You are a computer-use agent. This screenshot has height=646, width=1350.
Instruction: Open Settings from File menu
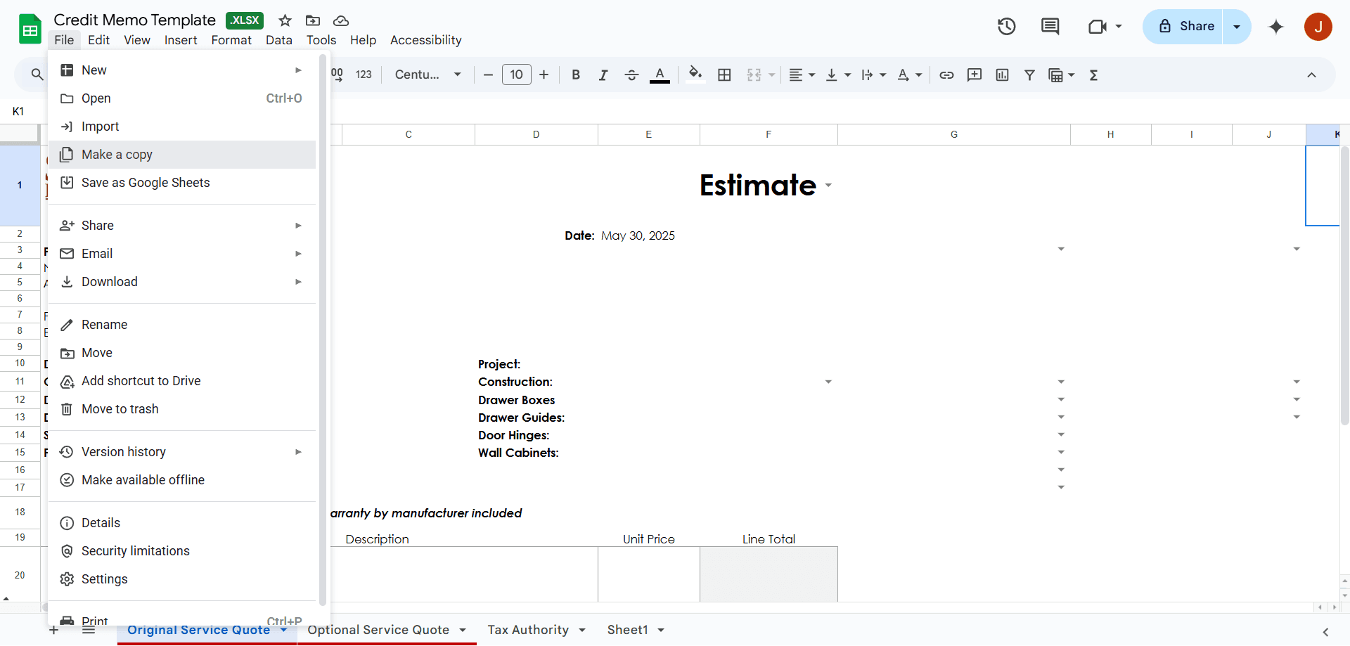pyautogui.click(x=182, y=579)
